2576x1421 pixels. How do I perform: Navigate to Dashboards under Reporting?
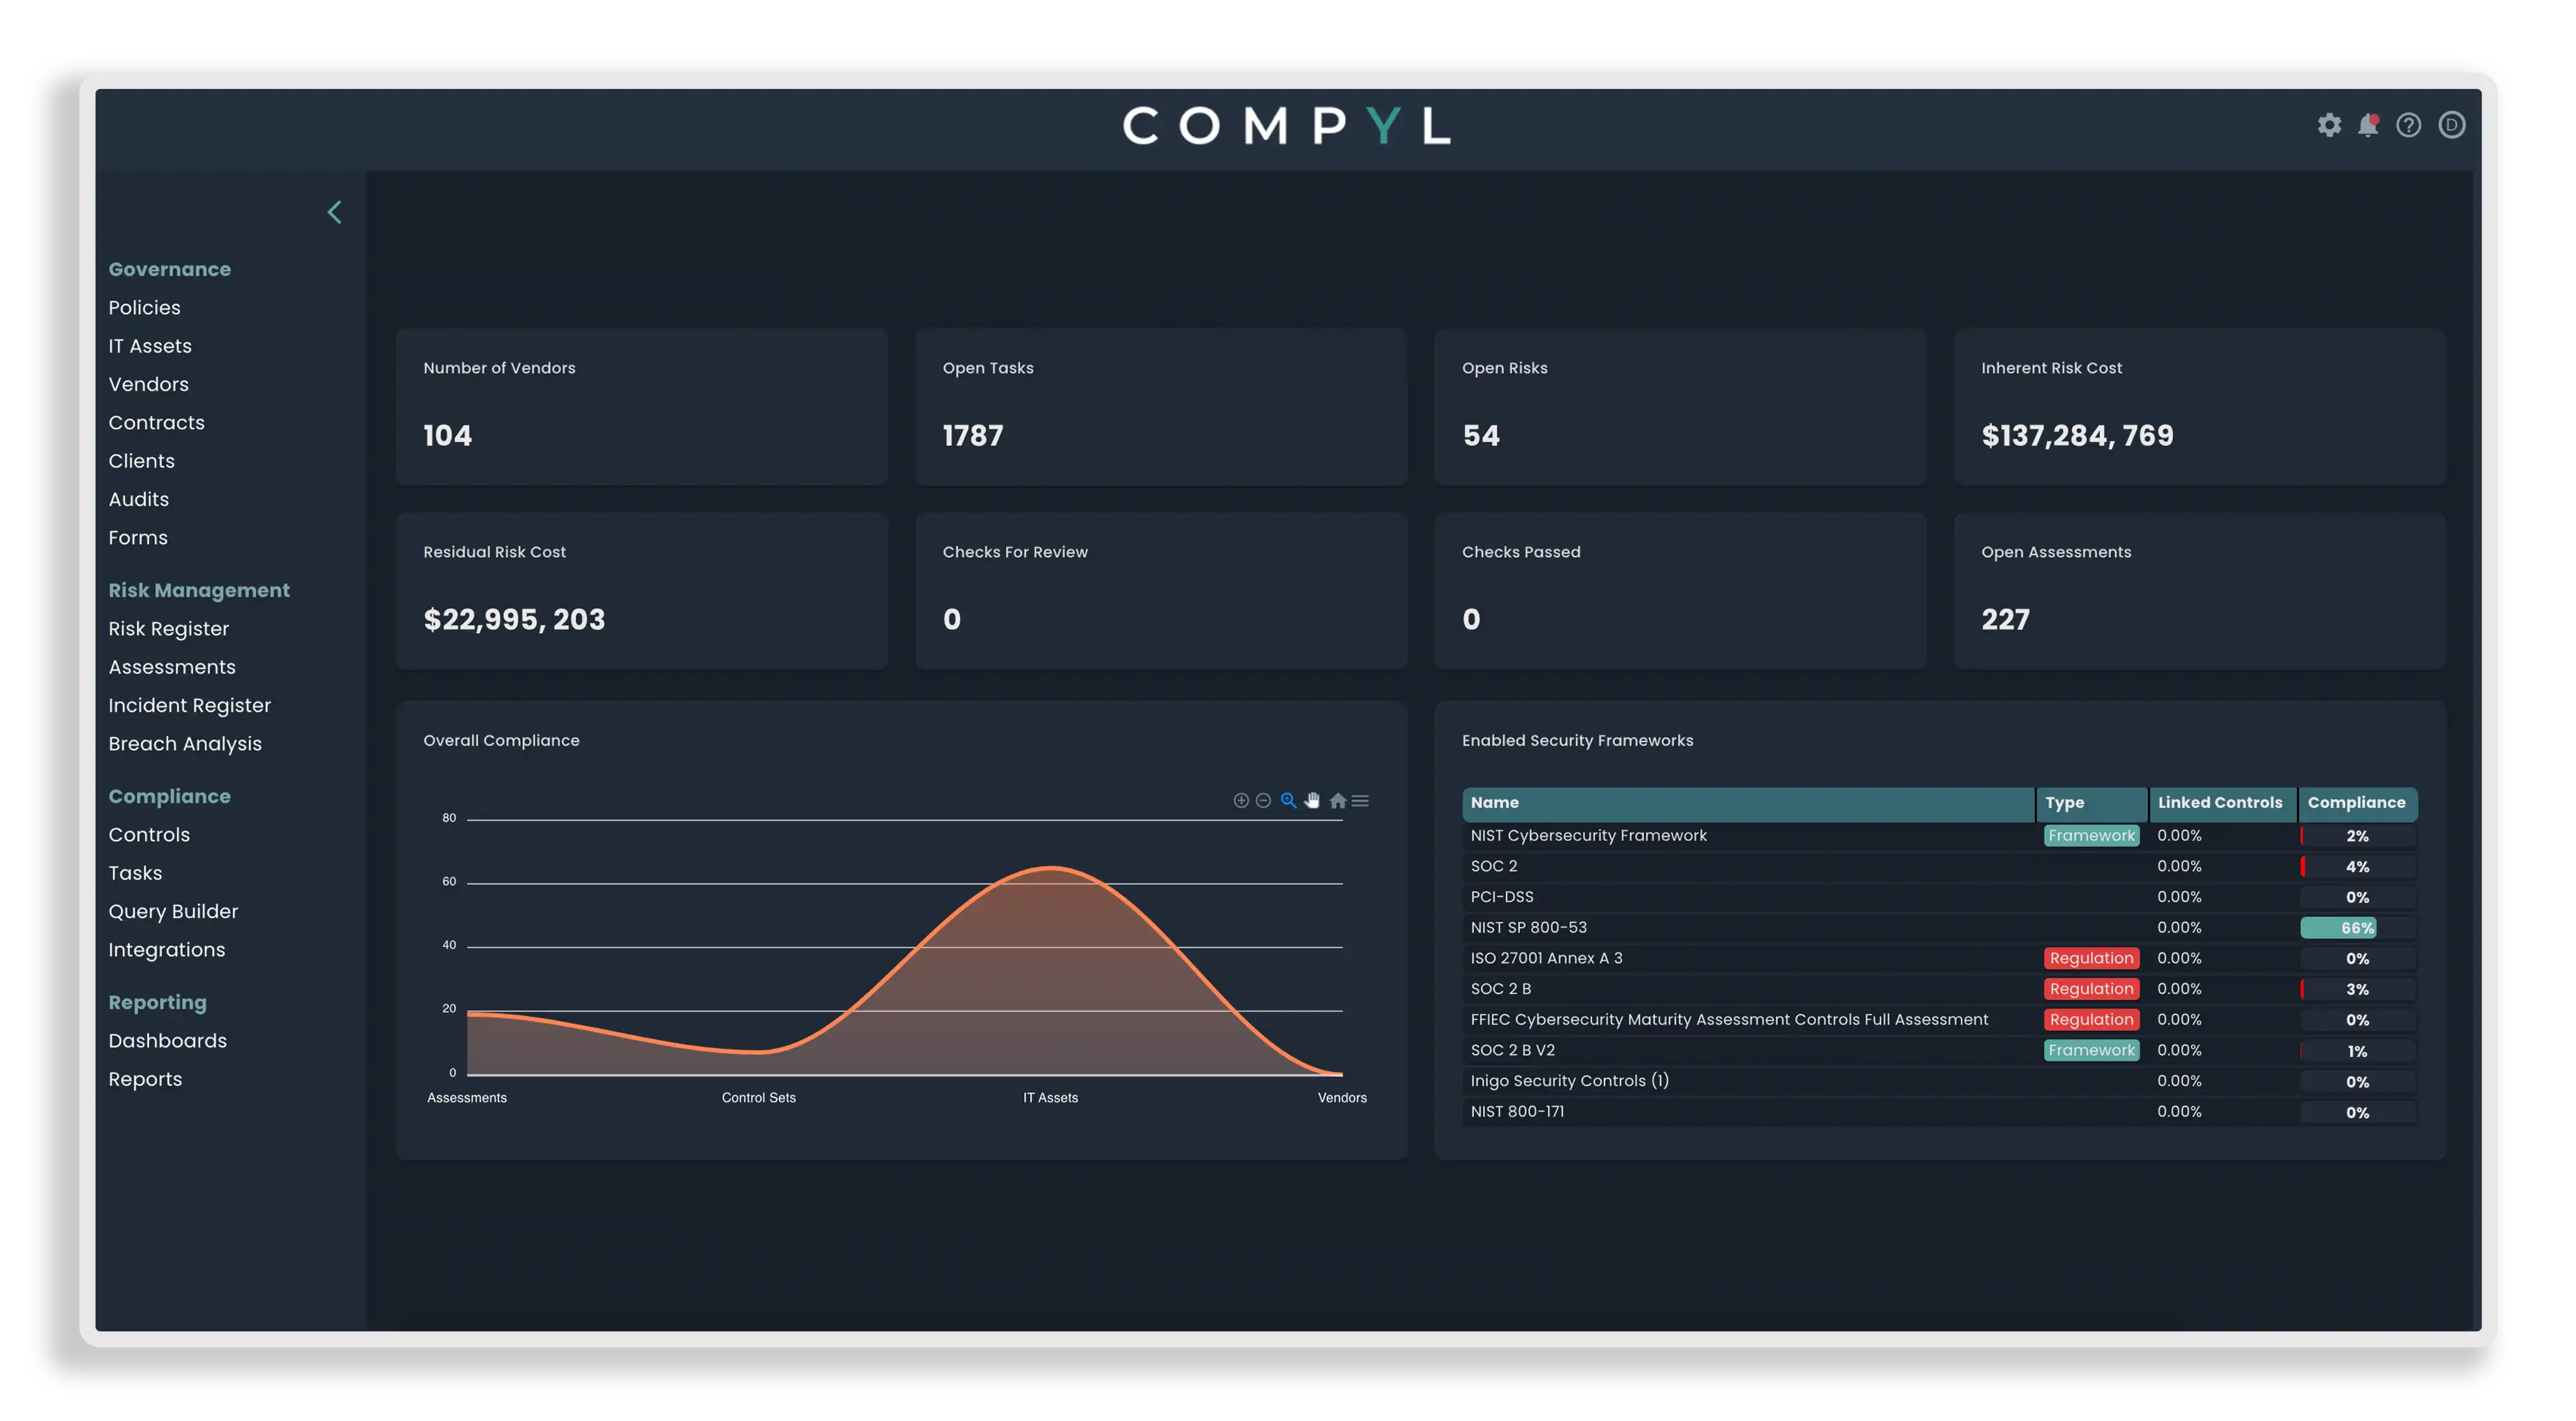tap(167, 1040)
